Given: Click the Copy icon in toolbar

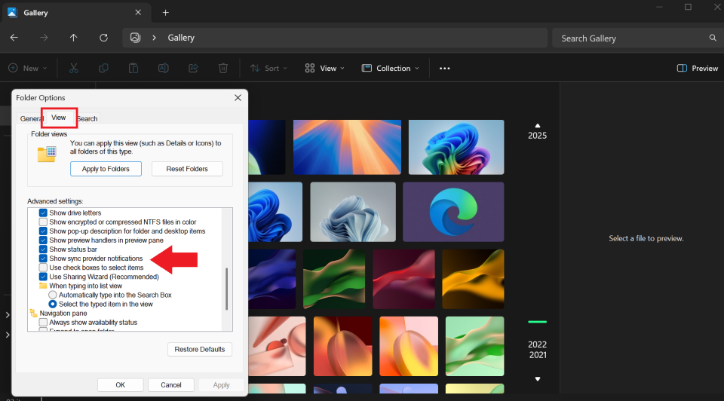Looking at the screenshot, I should (x=103, y=68).
